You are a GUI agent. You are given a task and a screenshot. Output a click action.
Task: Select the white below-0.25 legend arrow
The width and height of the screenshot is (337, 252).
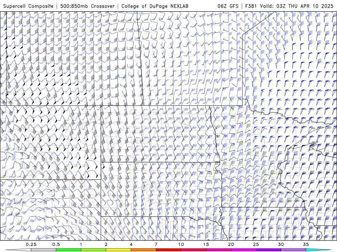(x=19, y=250)
